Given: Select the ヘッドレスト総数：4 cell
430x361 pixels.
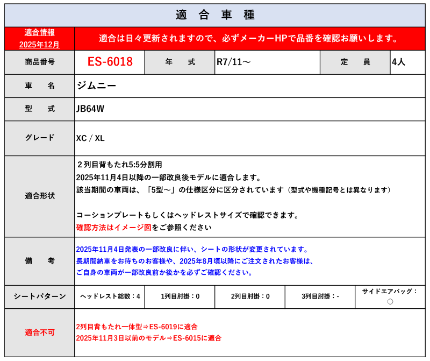Looking at the screenshot, I should [110, 296].
